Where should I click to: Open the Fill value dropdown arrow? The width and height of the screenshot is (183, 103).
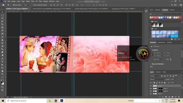175,83
